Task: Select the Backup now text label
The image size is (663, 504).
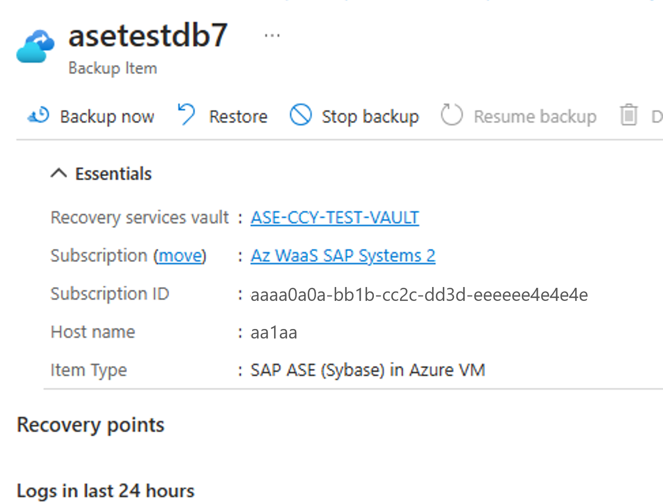Action: click(107, 117)
